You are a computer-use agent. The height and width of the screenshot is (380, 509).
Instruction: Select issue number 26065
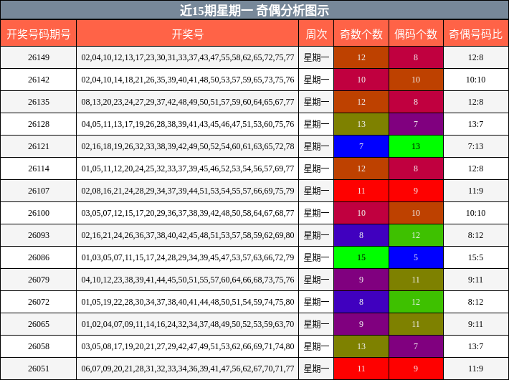pyautogui.click(x=39, y=324)
